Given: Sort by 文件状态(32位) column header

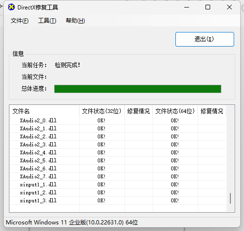Looking at the screenshot, I should [x=102, y=111].
